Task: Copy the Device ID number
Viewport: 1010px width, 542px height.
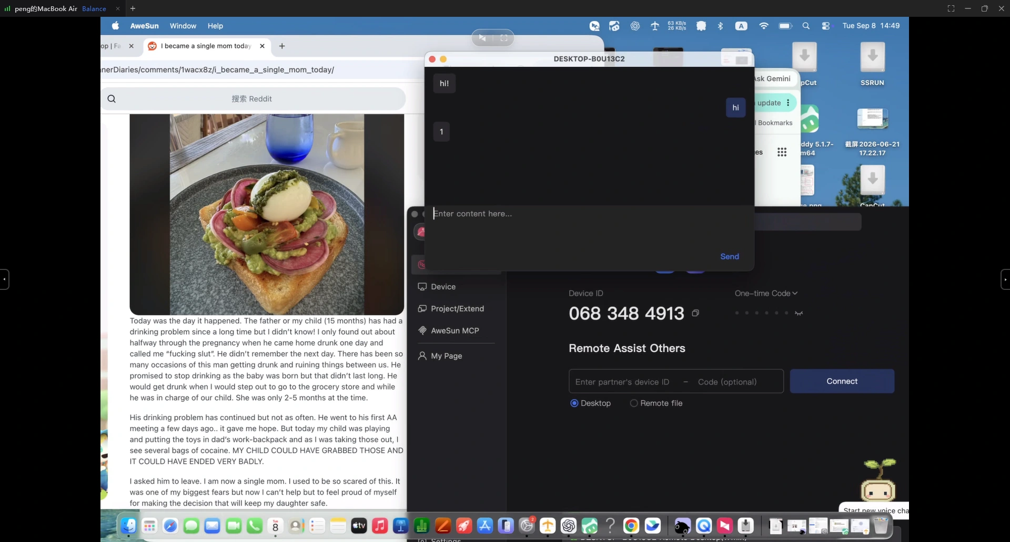Action: click(x=695, y=313)
